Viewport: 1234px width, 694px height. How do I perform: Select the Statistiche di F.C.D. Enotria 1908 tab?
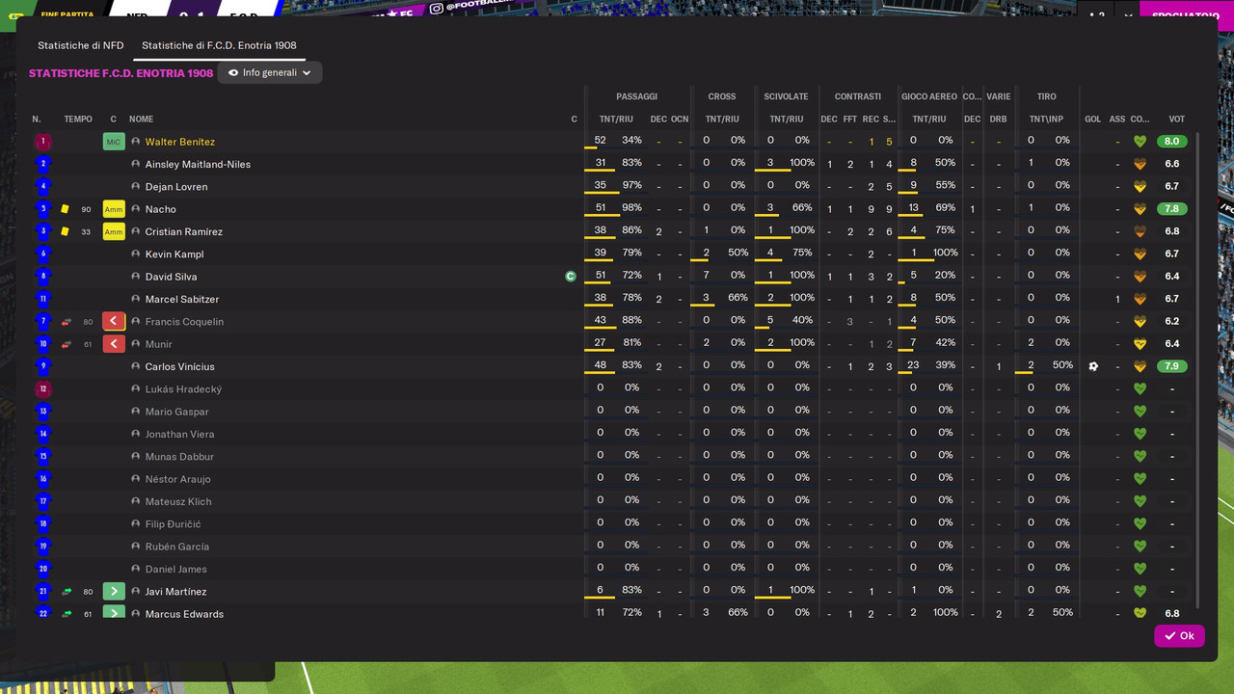219,45
